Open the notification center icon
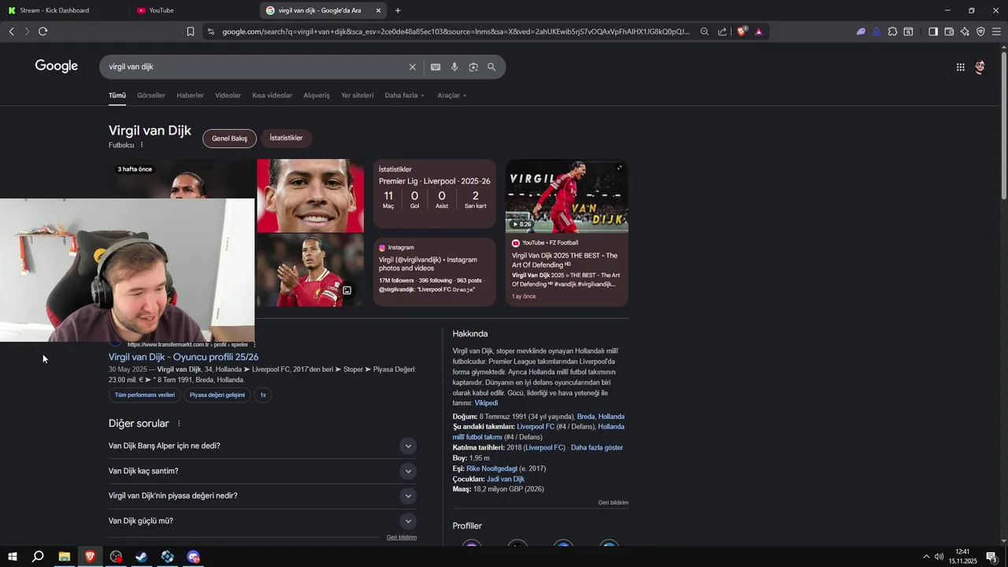 click(992, 557)
